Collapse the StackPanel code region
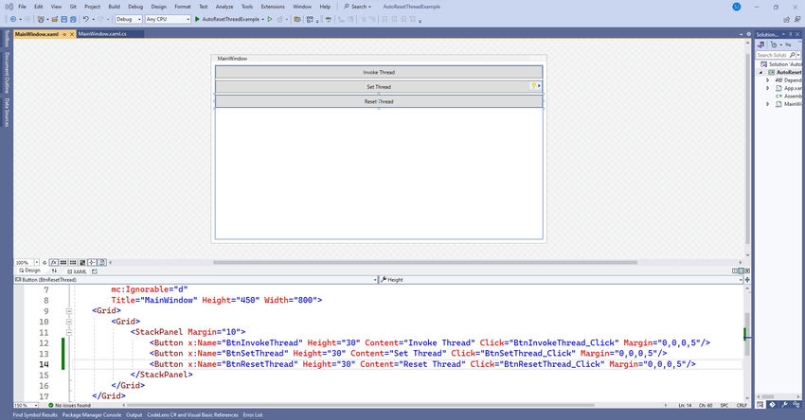 coord(69,332)
